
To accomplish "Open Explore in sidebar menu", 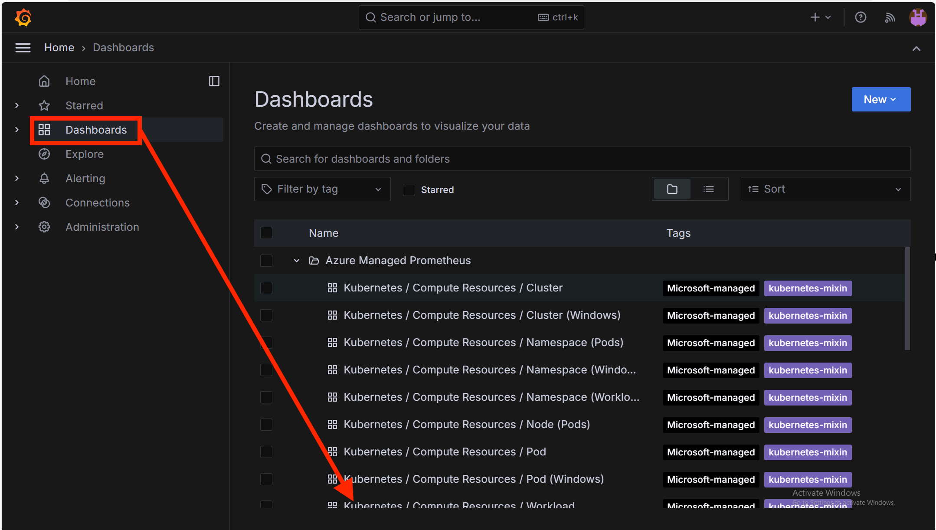I will 85,154.
